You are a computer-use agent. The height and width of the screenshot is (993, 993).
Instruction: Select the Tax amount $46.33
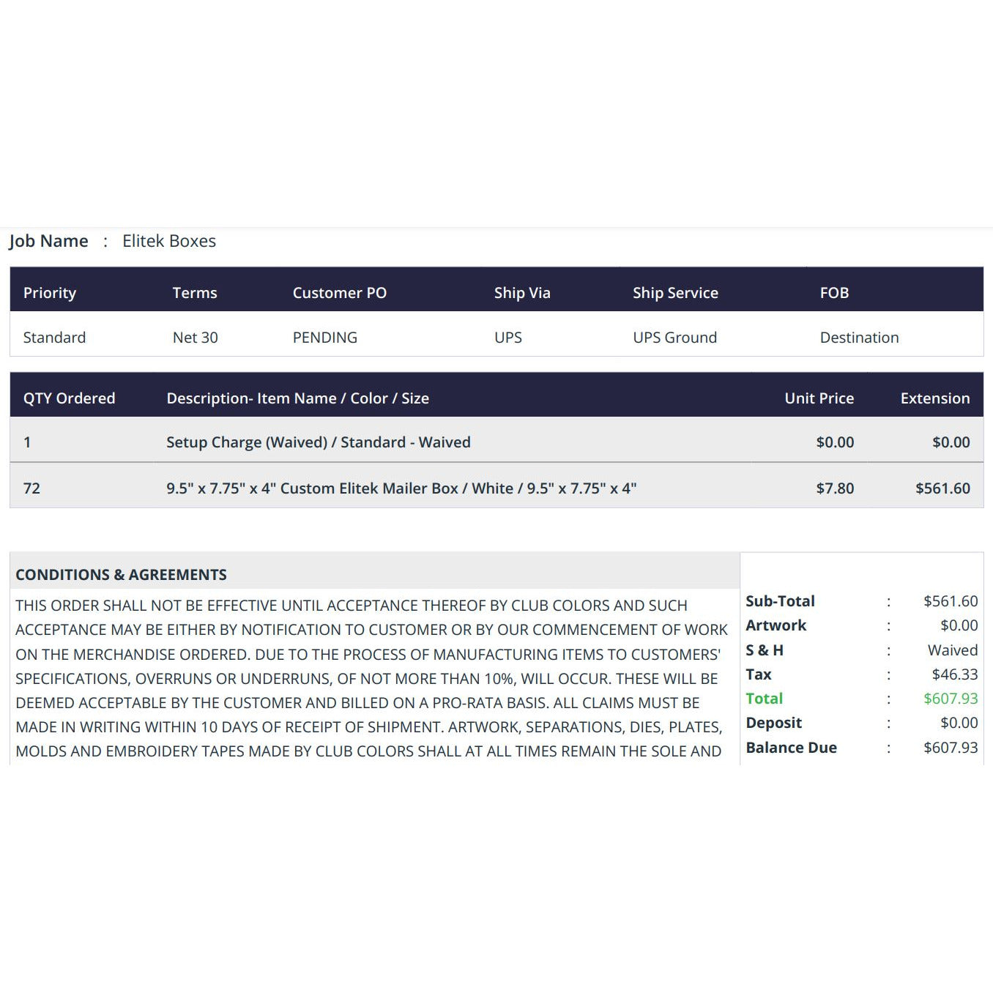pyautogui.click(x=955, y=674)
